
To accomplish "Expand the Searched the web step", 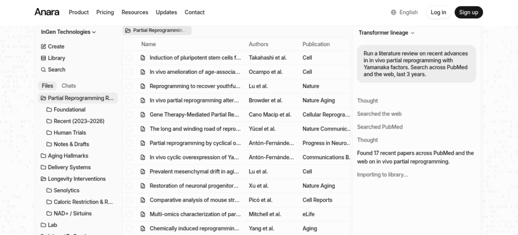I will pos(379,114).
